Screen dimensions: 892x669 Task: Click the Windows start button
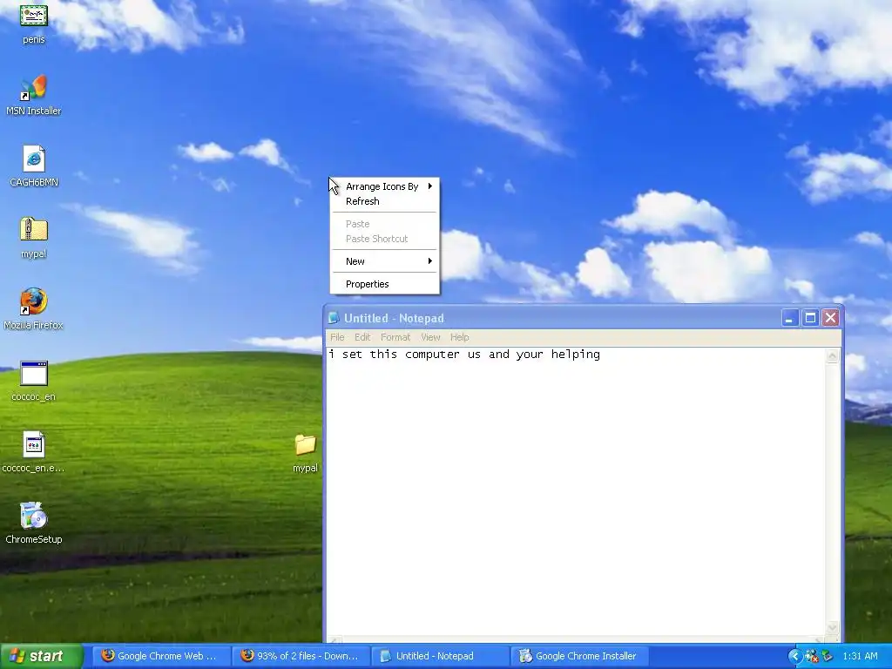[41, 656]
